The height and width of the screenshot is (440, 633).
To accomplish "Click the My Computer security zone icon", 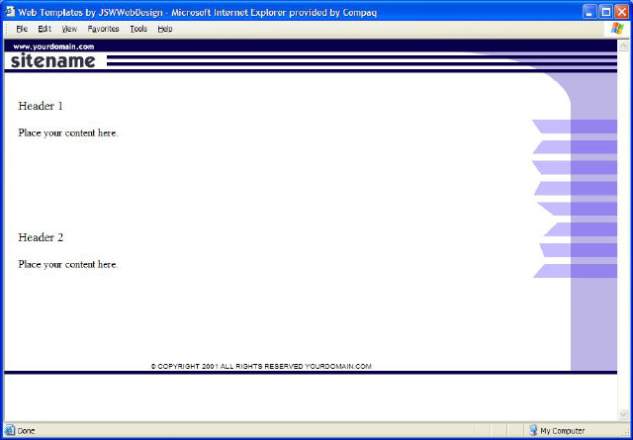I will (x=533, y=430).
